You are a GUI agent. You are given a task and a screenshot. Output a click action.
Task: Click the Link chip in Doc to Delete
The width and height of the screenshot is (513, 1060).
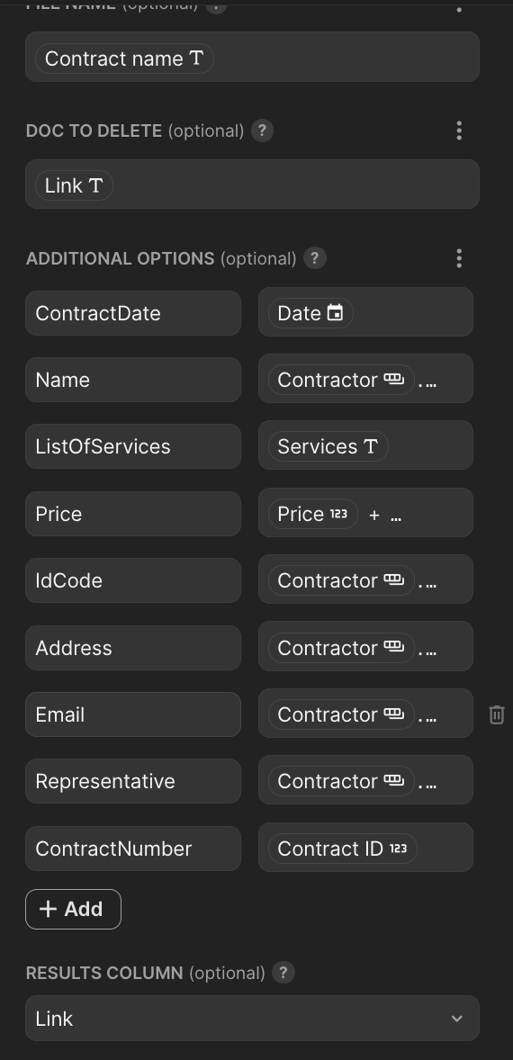[x=74, y=186]
